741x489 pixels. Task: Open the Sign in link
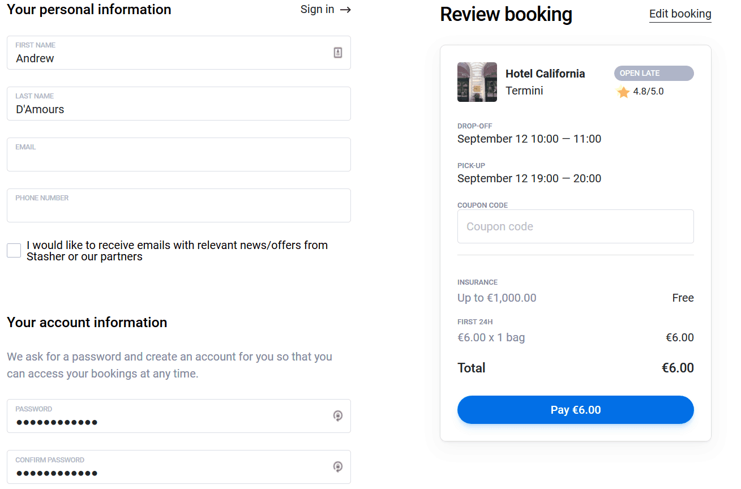(318, 10)
